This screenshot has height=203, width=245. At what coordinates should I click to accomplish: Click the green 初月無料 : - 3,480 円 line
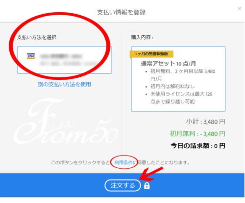click(x=197, y=134)
